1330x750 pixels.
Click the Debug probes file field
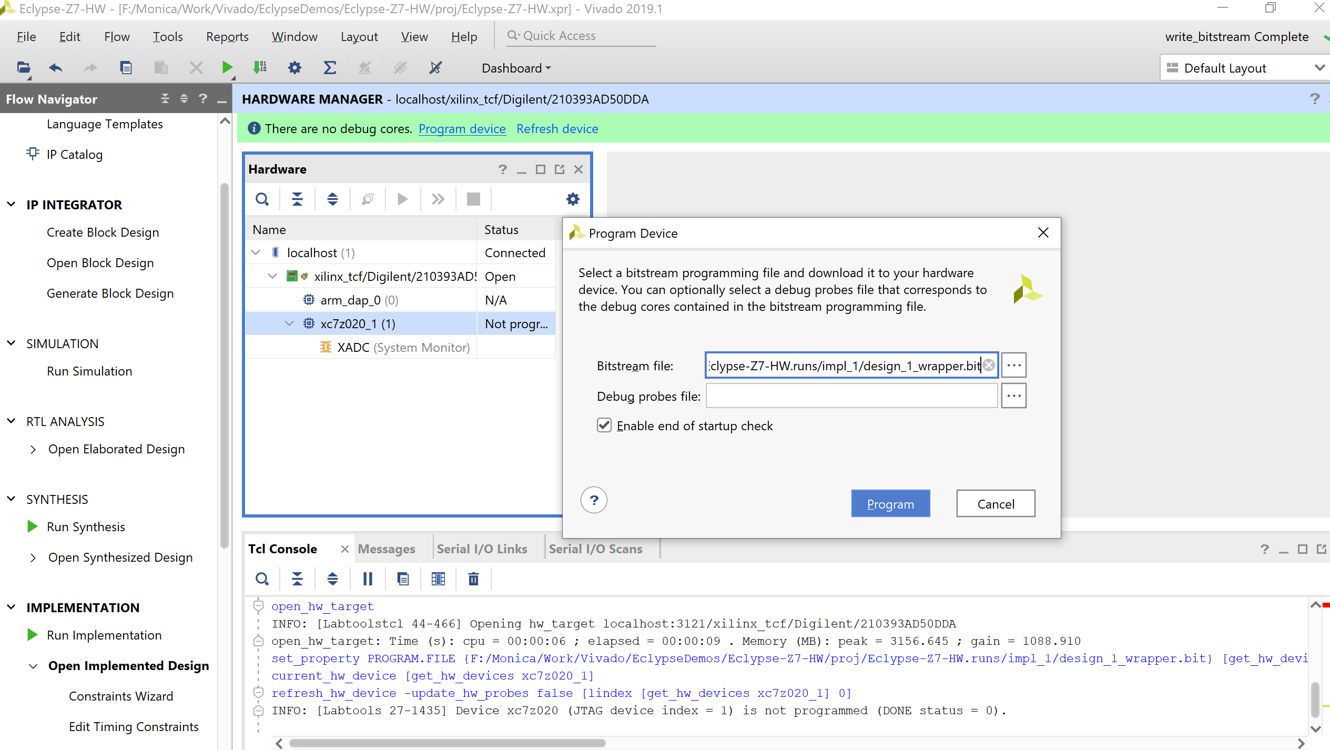coord(851,396)
